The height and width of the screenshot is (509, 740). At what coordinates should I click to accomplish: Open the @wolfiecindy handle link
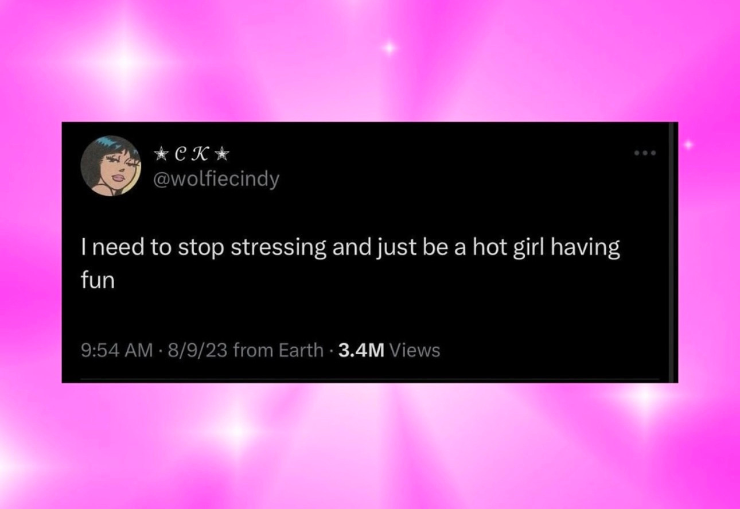click(215, 179)
